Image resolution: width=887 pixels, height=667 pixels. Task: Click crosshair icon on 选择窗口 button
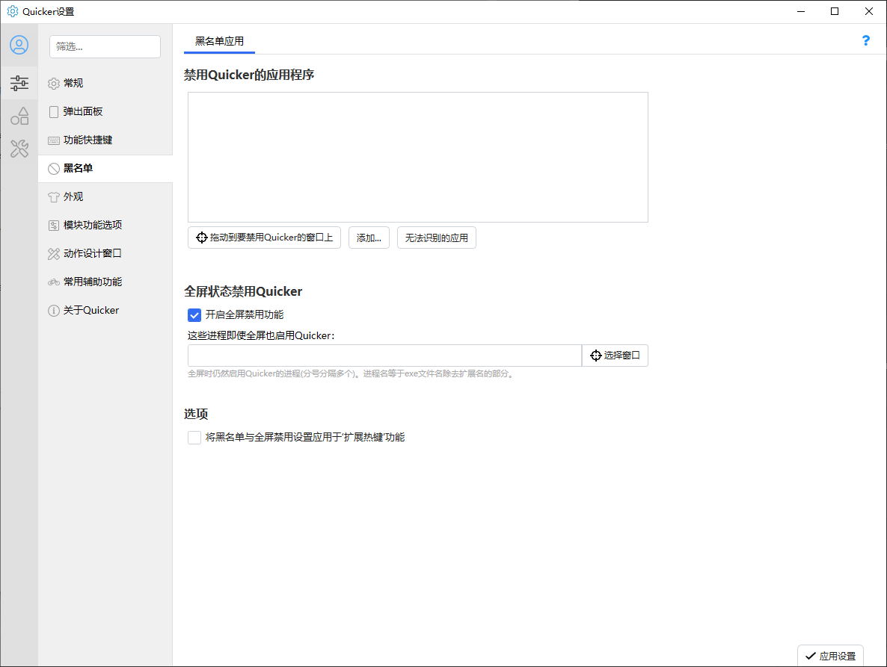(x=595, y=356)
